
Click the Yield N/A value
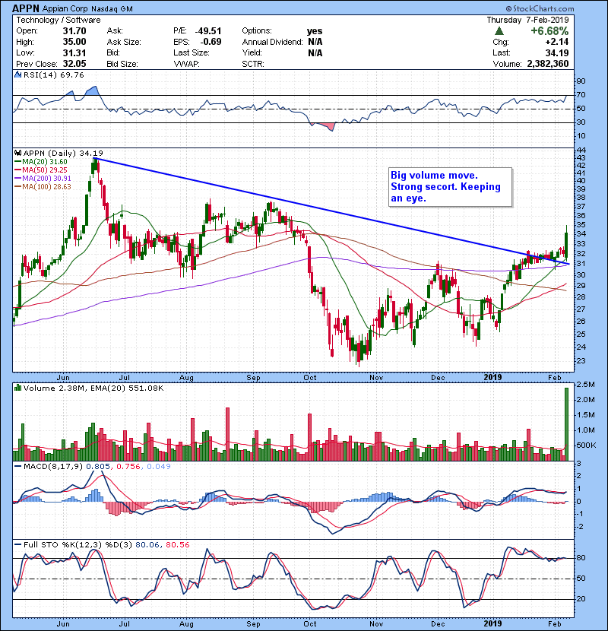(315, 52)
